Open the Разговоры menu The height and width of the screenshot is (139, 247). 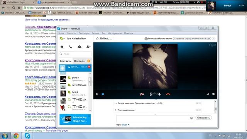84,33
